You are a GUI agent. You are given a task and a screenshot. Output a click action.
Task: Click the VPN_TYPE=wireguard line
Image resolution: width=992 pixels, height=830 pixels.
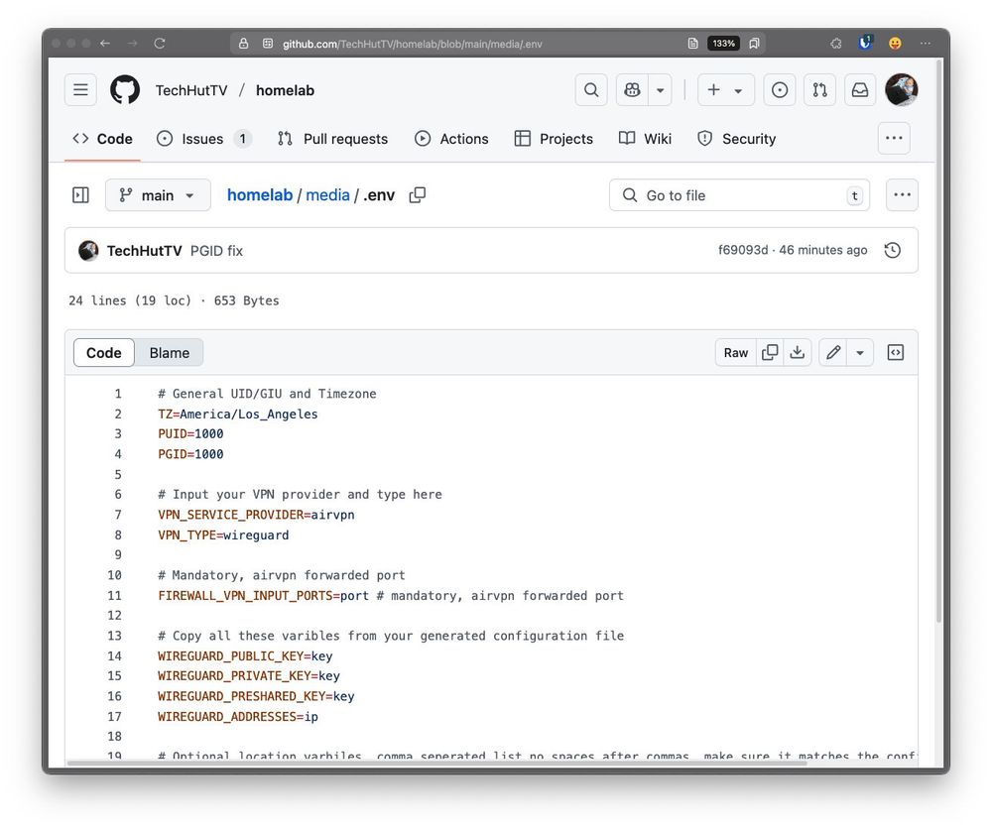[223, 535]
